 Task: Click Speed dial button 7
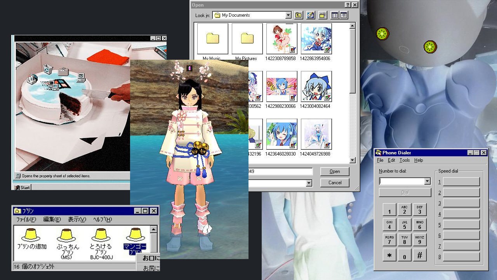point(461,246)
